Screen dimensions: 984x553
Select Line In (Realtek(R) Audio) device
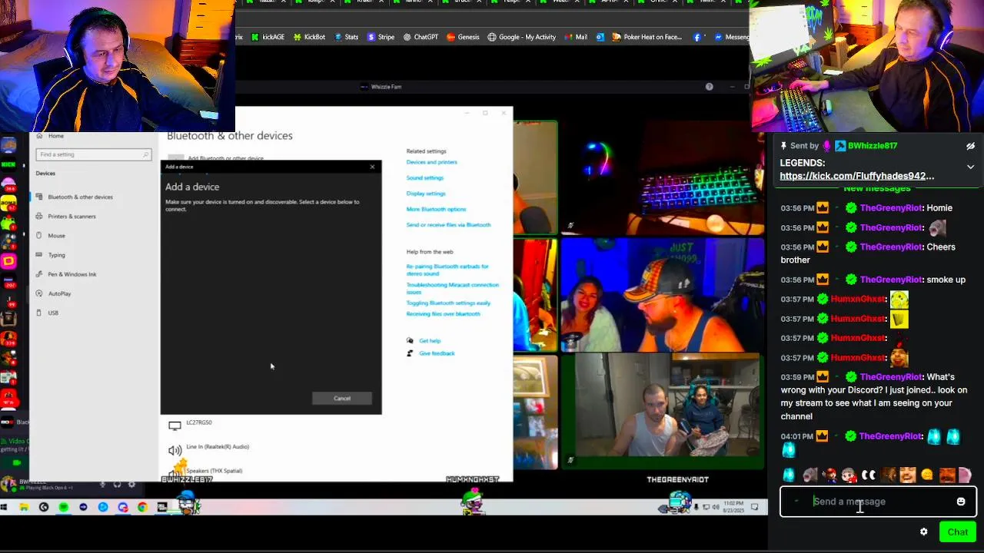point(209,449)
